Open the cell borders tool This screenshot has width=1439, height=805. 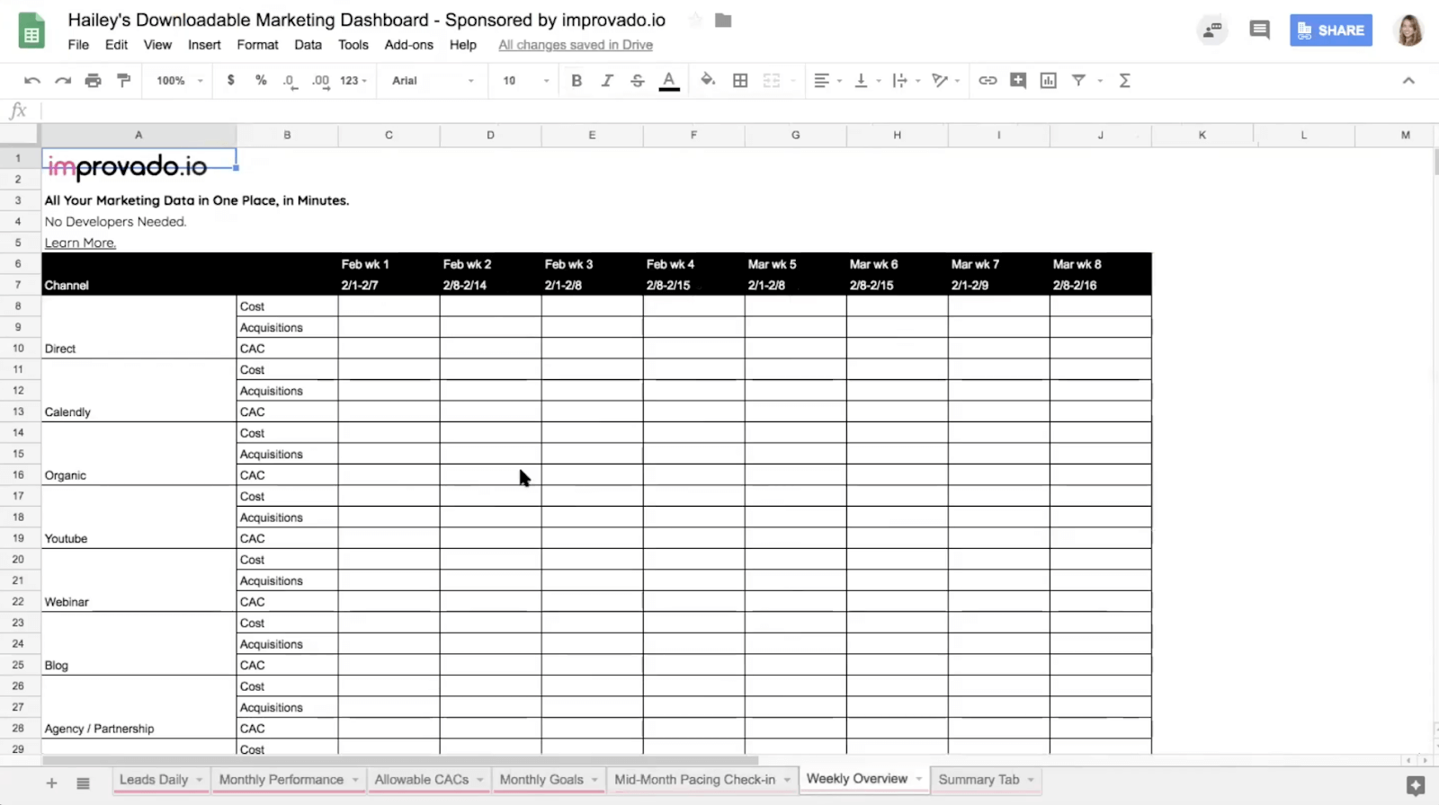(740, 81)
